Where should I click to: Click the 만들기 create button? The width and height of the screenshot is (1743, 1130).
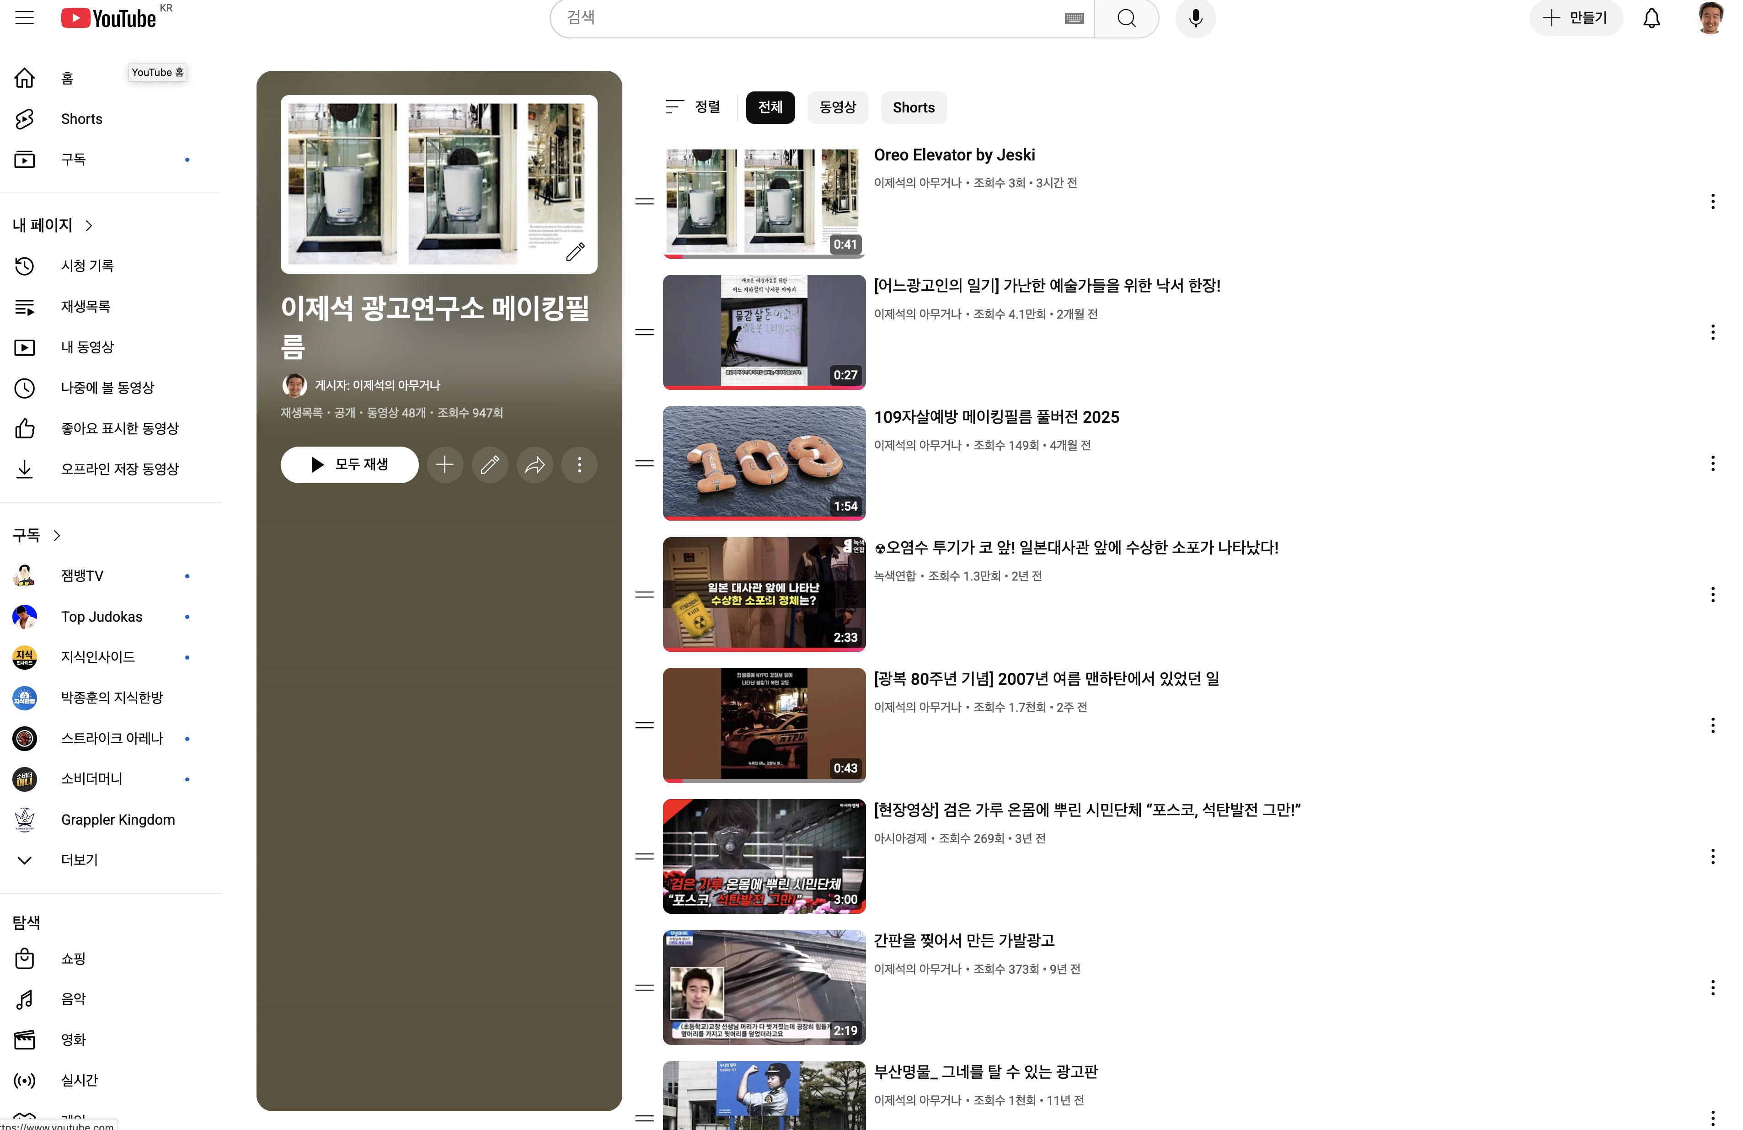point(1576,18)
